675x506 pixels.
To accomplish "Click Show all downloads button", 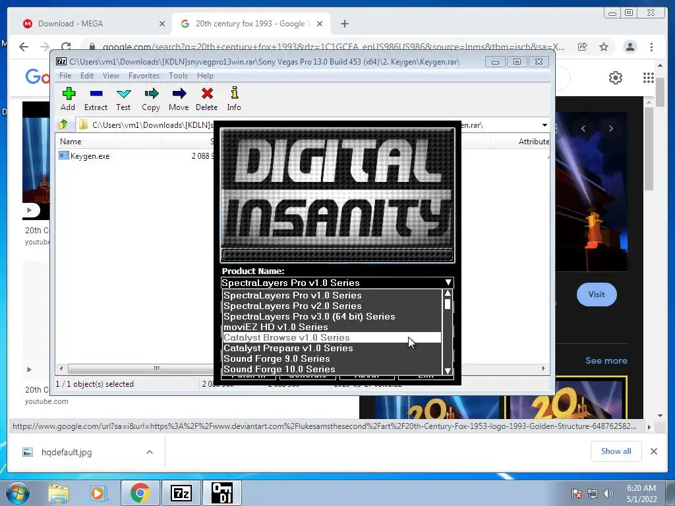I will coord(616,451).
